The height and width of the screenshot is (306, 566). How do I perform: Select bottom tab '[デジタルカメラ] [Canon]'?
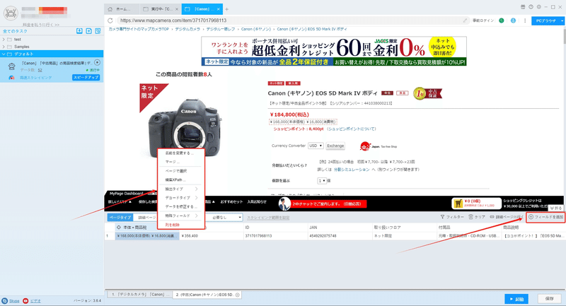pyautogui.click(x=139, y=295)
